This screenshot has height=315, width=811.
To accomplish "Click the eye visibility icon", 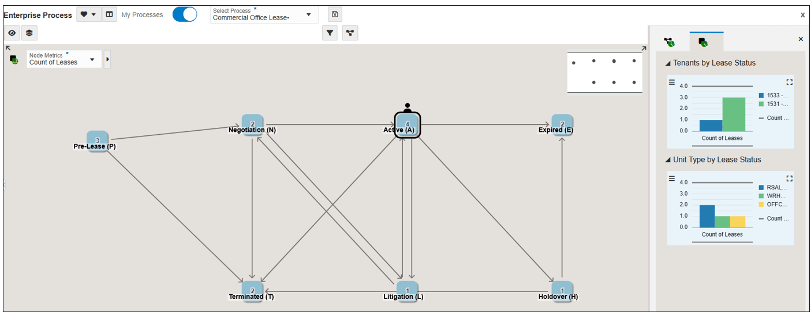I will tap(12, 33).
